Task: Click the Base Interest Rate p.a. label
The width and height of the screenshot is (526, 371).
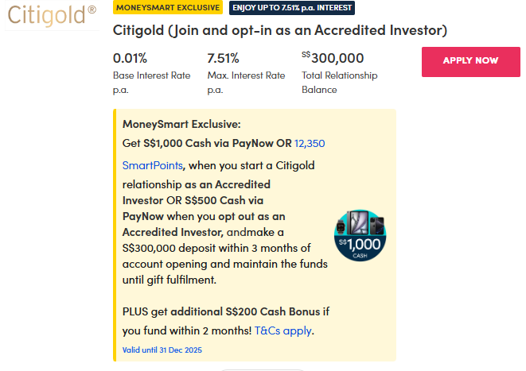Action: 151,83
